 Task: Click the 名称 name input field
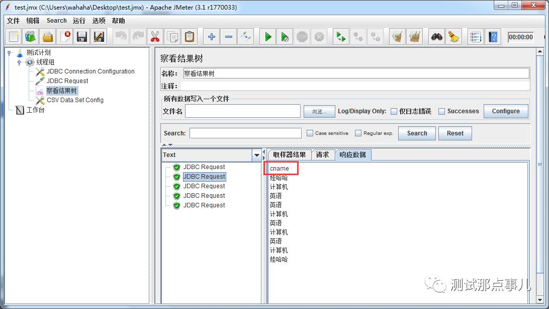coord(356,73)
